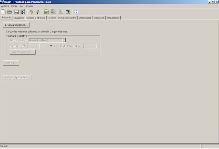Screen dimensions: 219x149
Task: Click the 2. Alinear button
Action: (11, 63)
